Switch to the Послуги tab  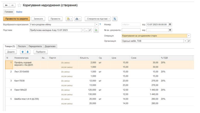[22, 46]
